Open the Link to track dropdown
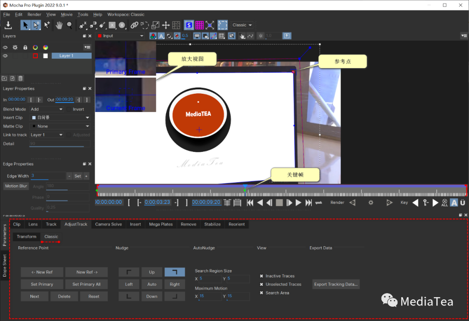This screenshot has width=469, height=321. pyautogui.click(x=46, y=135)
